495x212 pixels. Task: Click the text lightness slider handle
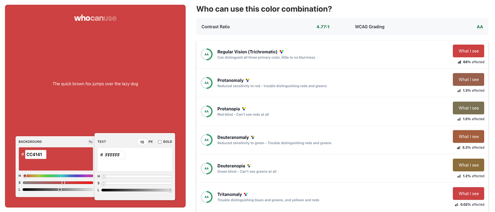coord(170,190)
